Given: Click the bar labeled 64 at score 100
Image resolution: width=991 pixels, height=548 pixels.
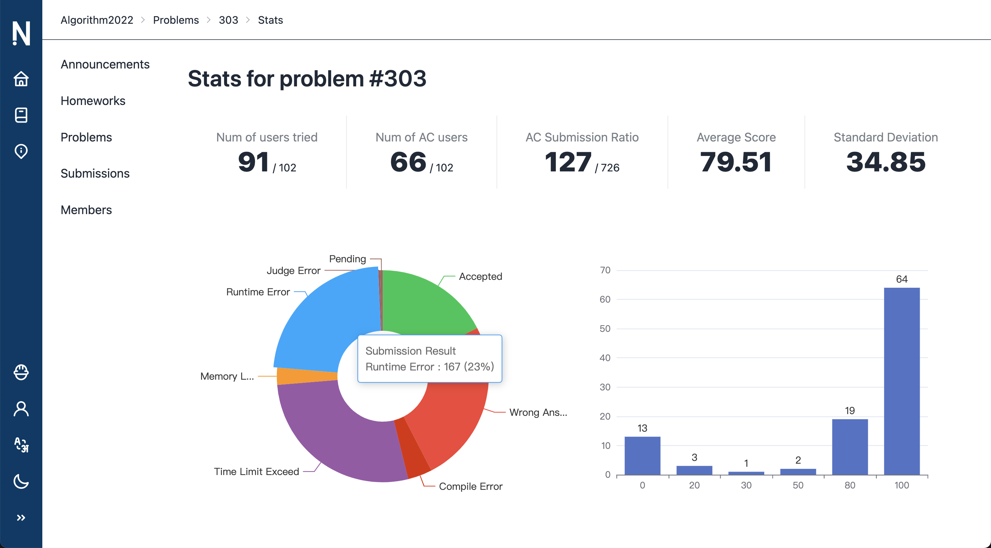Looking at the screenshot, I should tap(902, 381).
